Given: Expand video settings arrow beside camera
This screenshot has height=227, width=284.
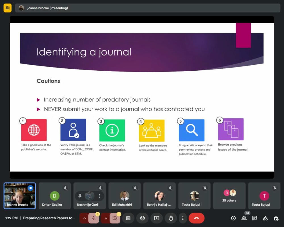Looking at the screenshot, I should pyautogui.click(x=106, y=218).
